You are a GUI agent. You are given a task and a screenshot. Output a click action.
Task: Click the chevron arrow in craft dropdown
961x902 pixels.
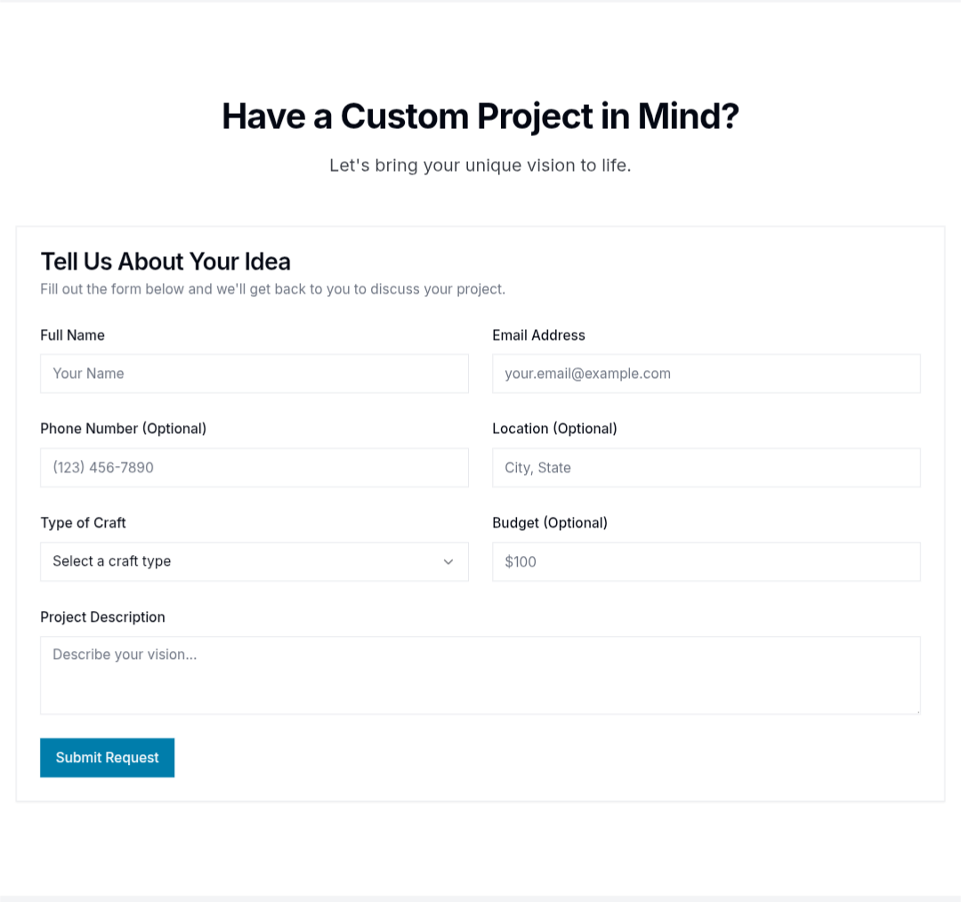coord(448,561)
